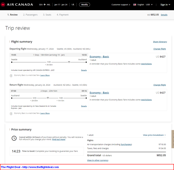Open Customer support link
The width and height of the screenshot is (174, 170).
click(121, 5)
